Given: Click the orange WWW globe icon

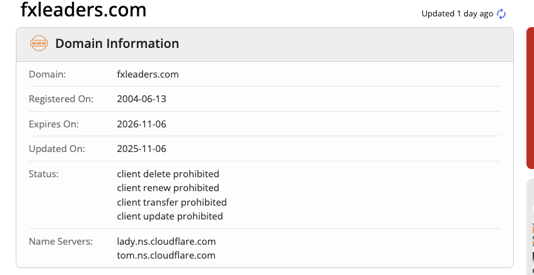Looking at the screenshot, I should 39,44.
